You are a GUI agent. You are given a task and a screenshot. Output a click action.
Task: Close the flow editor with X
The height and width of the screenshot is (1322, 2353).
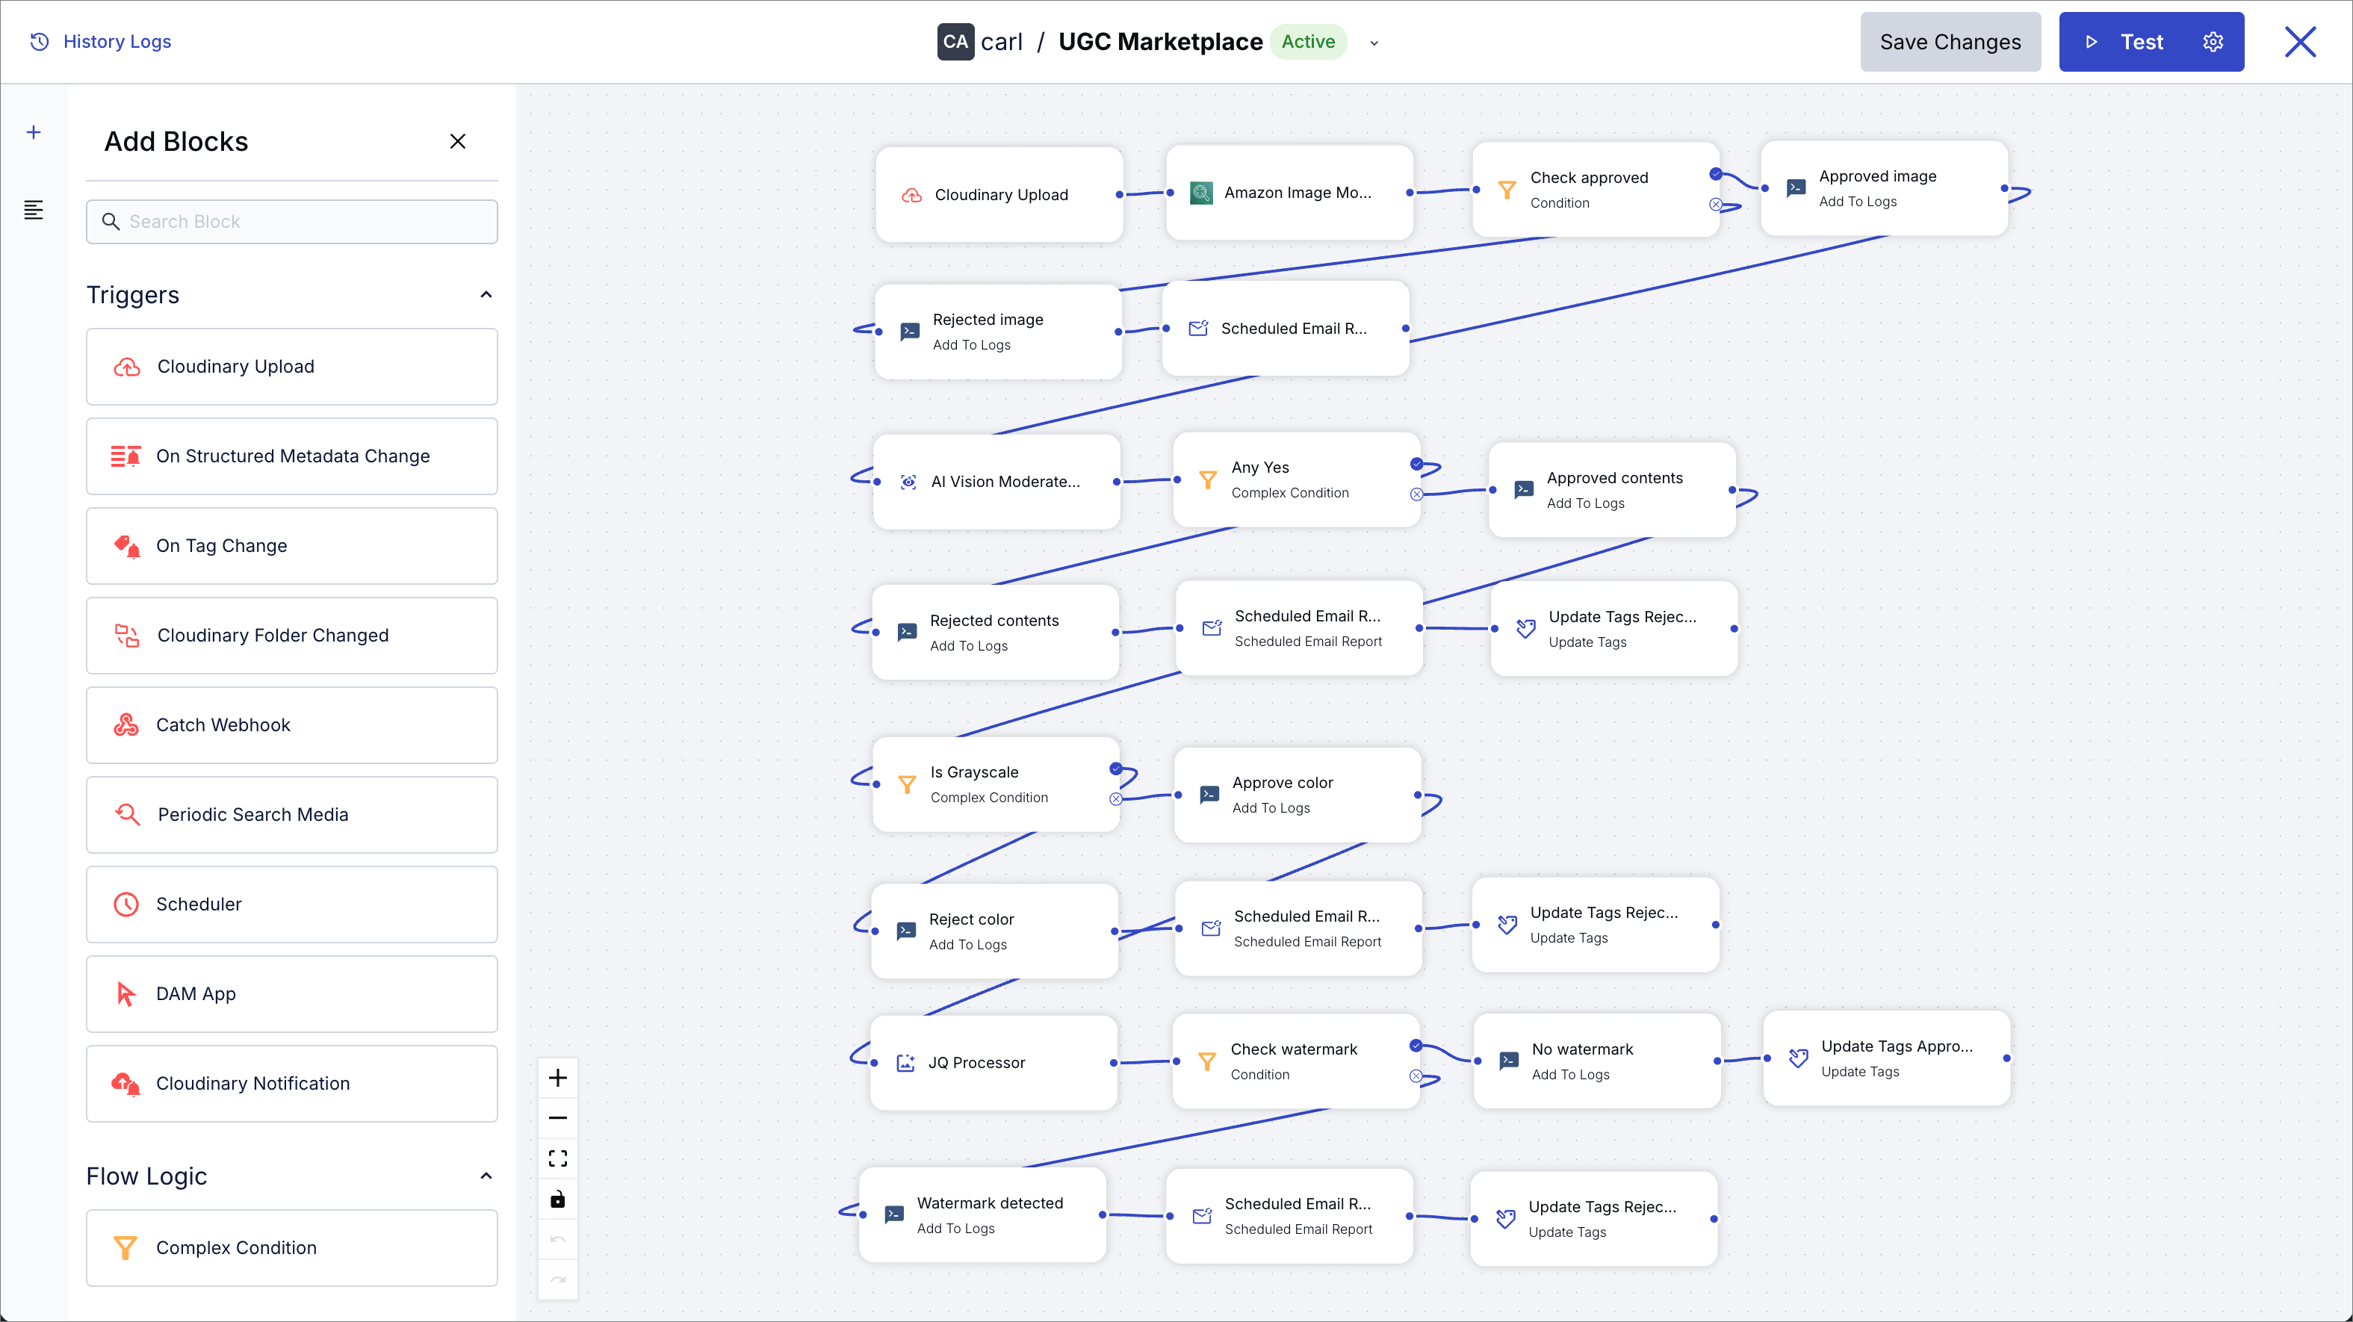point(2300,42)
